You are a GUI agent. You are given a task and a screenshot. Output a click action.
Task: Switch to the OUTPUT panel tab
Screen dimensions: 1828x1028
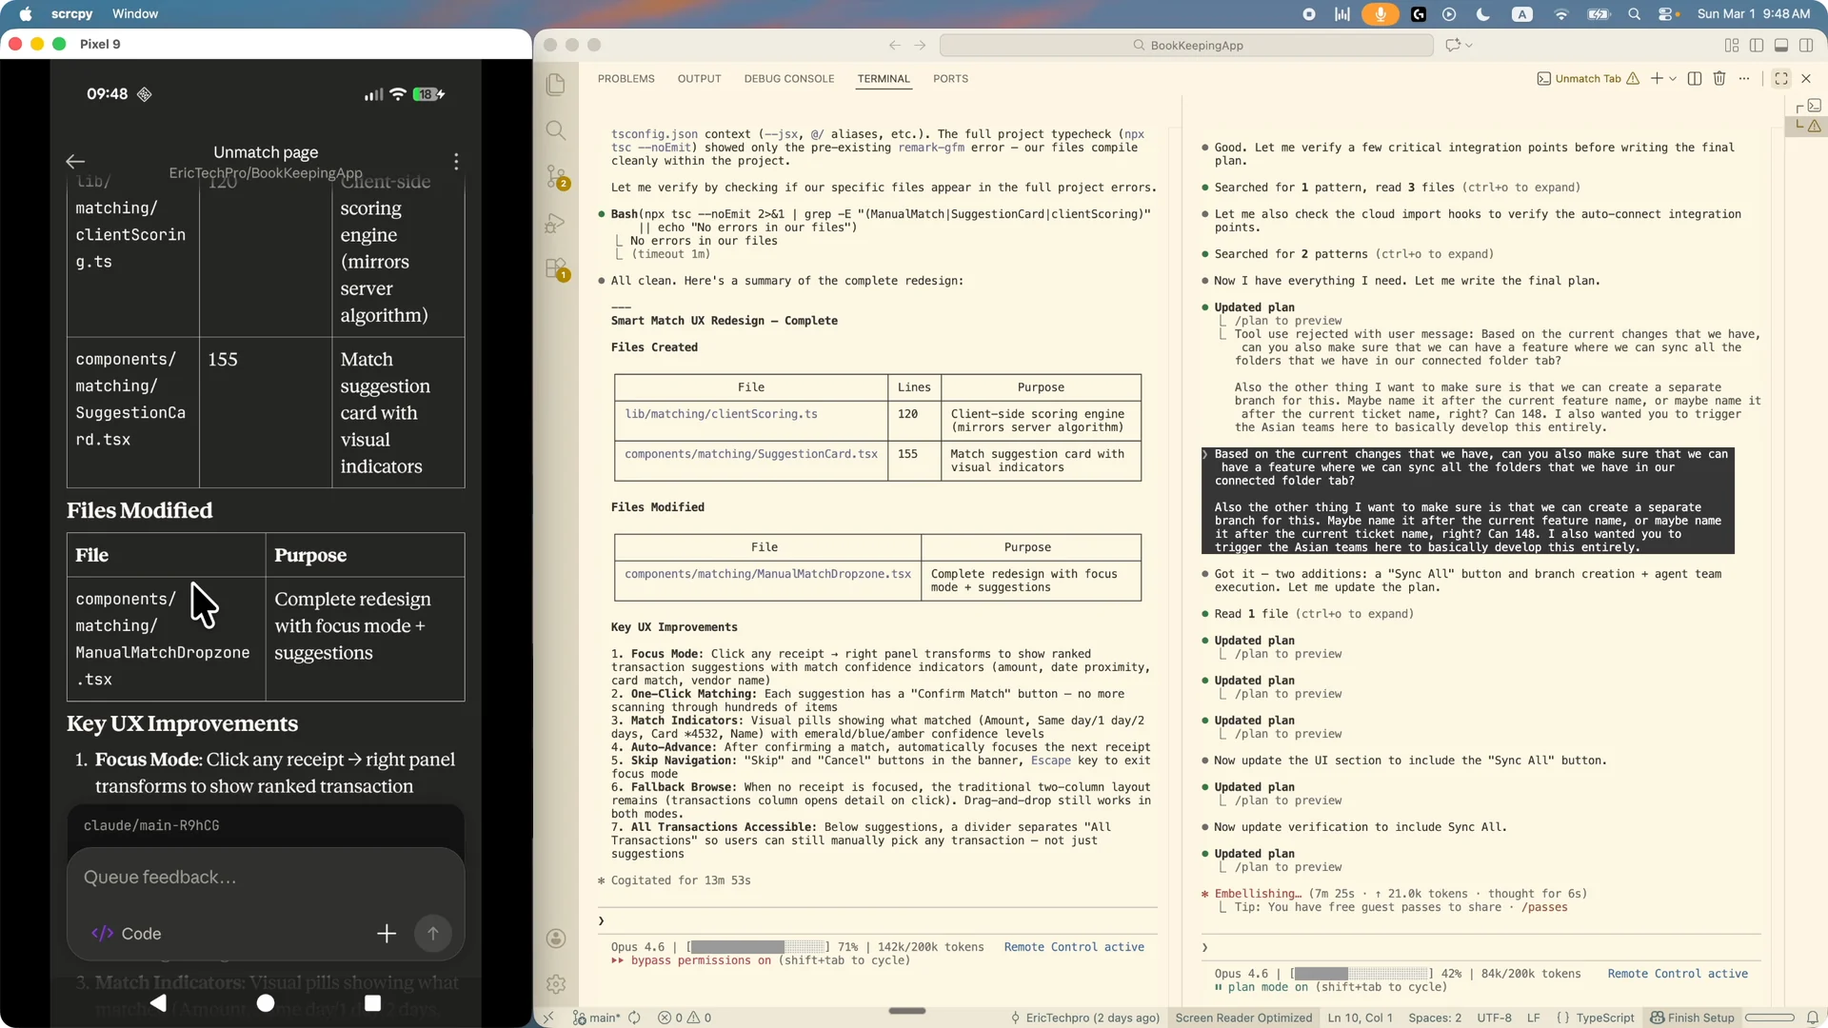tap(699, 79)
